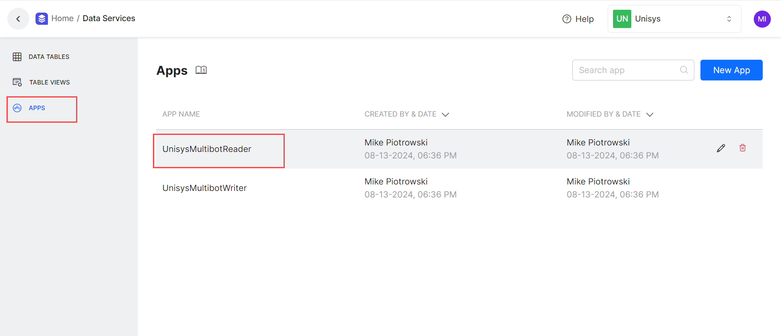Sort by Modified By & Date chevron
The height and width of the screenshot is (336, 781).
[650, 115]
